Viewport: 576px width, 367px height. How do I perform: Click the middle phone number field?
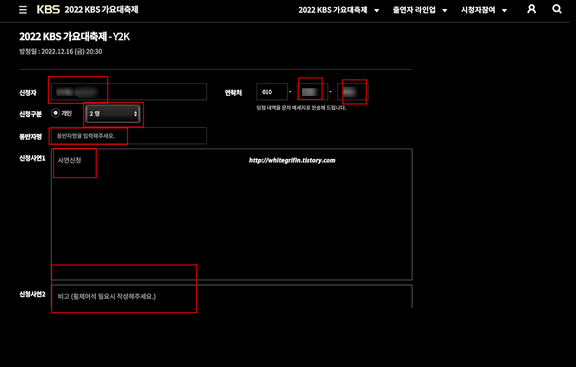(312, 92)
